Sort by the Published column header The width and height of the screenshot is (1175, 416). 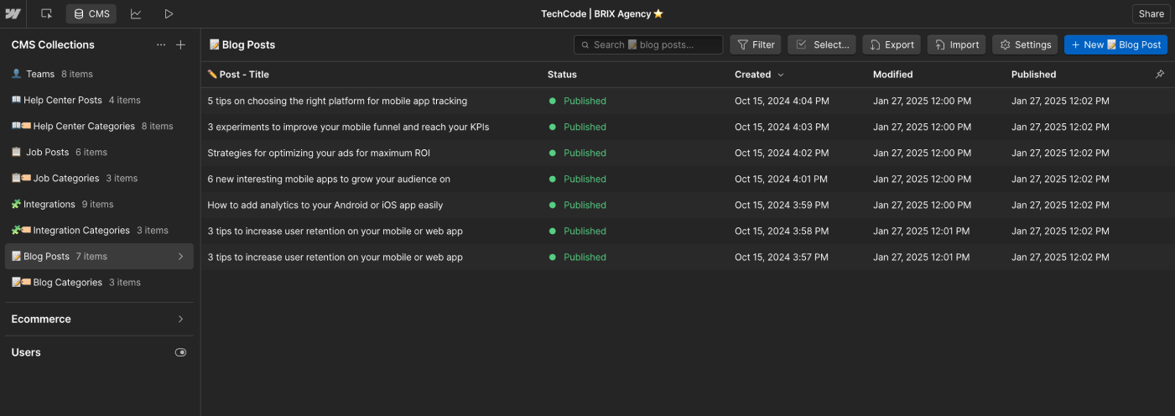point(1033,74)
